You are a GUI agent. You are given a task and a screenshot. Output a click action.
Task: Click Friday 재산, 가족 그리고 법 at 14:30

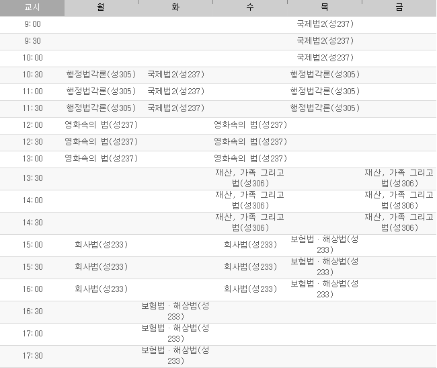[x=399, y=223]
